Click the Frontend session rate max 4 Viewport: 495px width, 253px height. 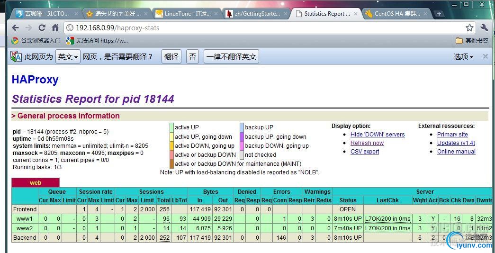(96, 209)
